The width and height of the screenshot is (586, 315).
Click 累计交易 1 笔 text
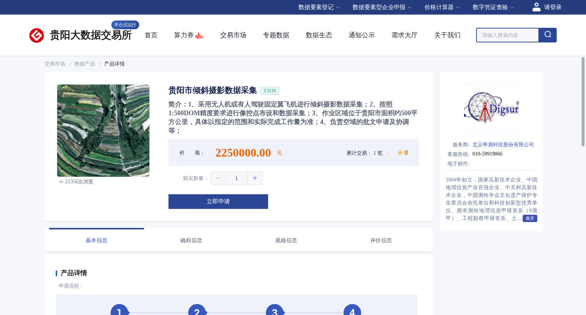point(364,153)
